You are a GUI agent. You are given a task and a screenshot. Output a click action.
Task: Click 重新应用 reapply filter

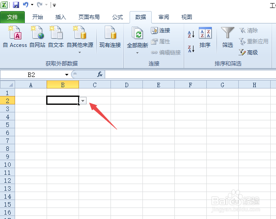253,42
